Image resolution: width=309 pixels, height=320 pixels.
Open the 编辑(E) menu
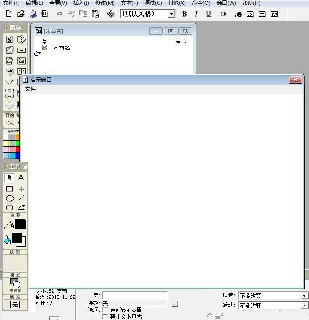coord(34,3)
